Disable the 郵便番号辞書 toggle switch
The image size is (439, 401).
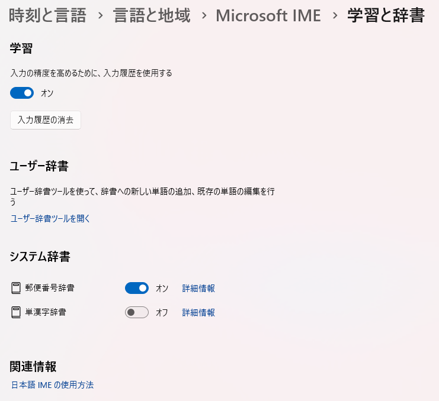click(136, 288)
